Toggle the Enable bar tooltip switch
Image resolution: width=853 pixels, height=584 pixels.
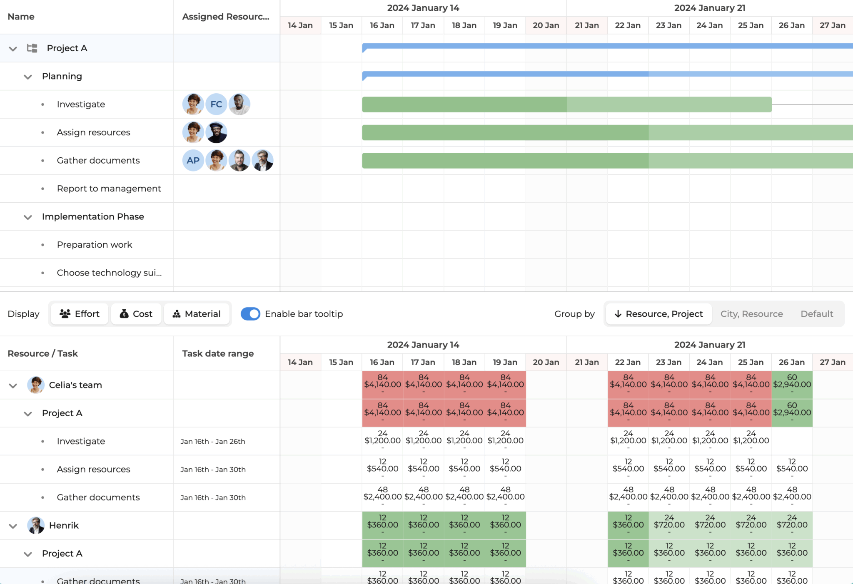coord(250,314)
